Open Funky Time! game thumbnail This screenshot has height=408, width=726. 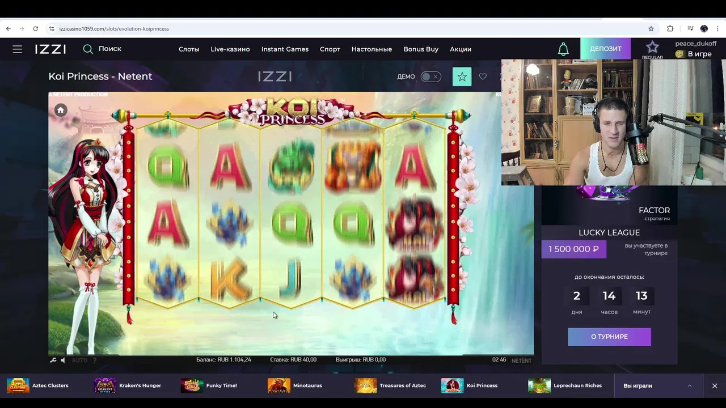tap(192, 385)
